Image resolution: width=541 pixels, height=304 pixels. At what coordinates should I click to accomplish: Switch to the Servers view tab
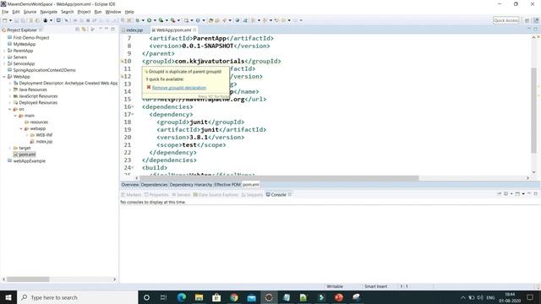pyautogui.click(x=181, y=195)
